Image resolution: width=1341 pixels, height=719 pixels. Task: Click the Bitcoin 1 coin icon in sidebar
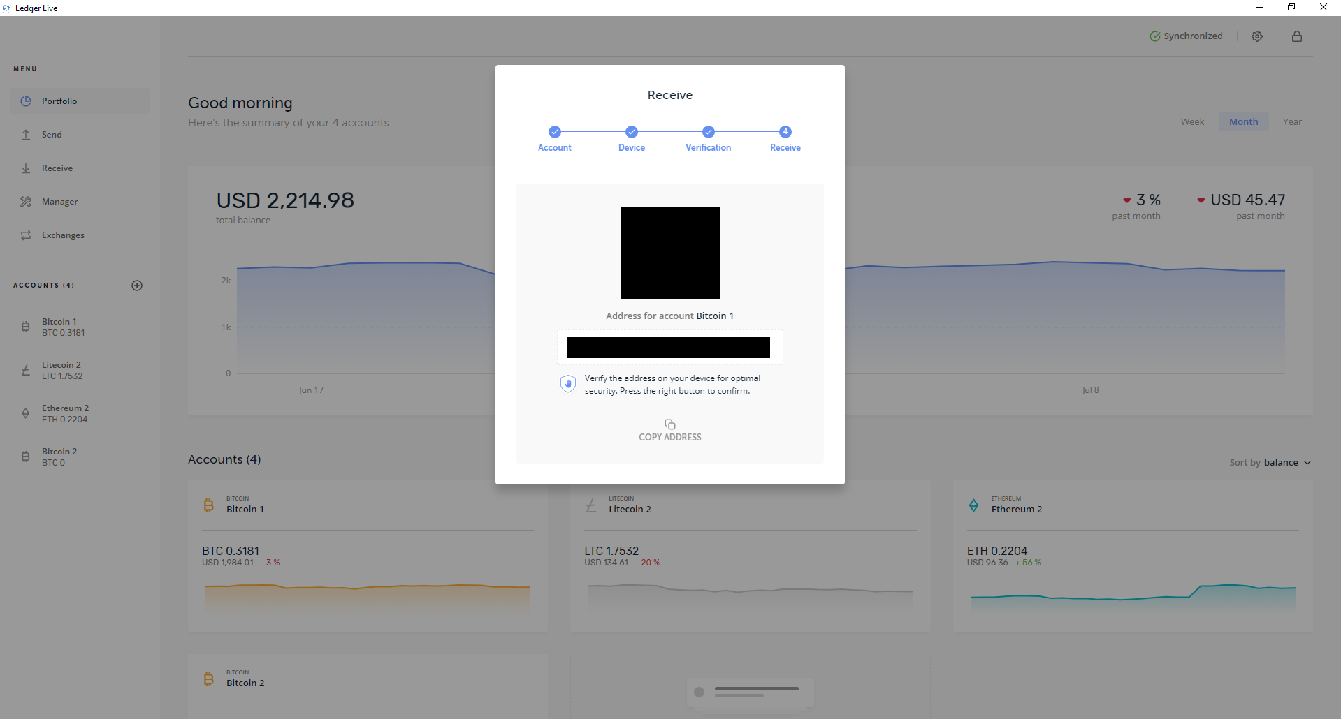click(x=26, y=327)
